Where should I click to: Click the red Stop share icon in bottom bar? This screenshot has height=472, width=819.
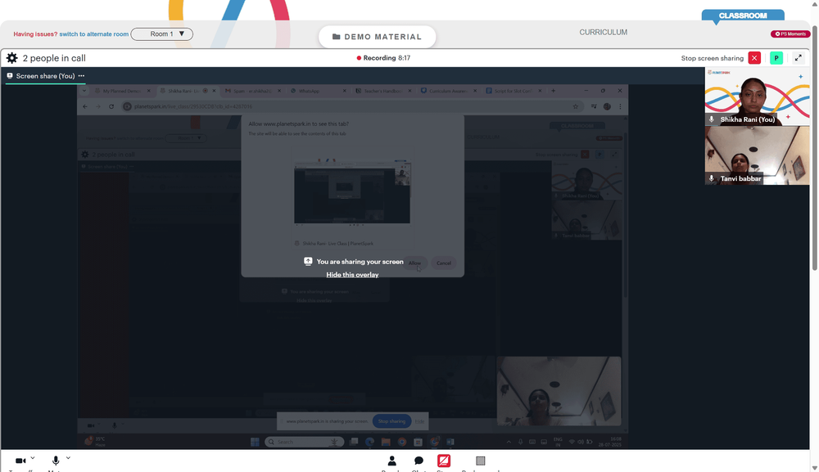point(443,461)
